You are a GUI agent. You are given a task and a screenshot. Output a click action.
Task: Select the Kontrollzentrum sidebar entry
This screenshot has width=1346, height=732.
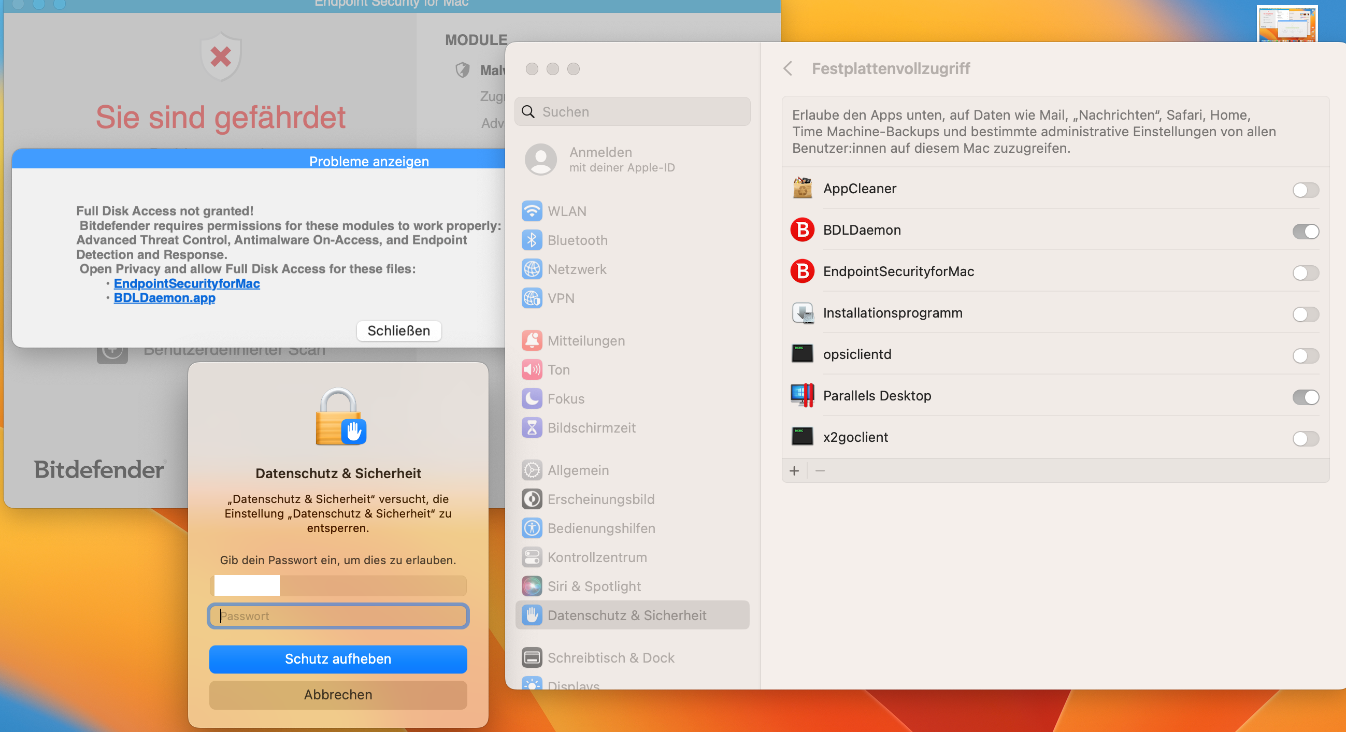(x=632, y=557)
